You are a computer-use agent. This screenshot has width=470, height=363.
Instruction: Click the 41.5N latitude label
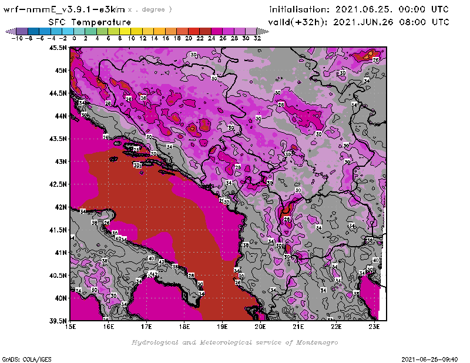point(58,230)
